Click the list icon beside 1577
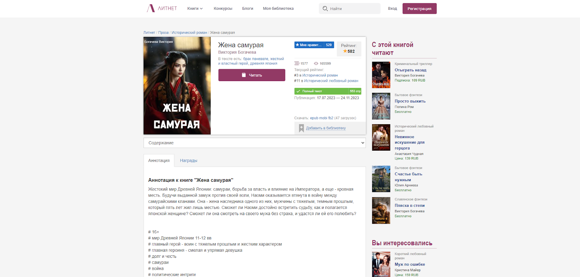The width and height of the screenshot is (580, 277). 297,63
